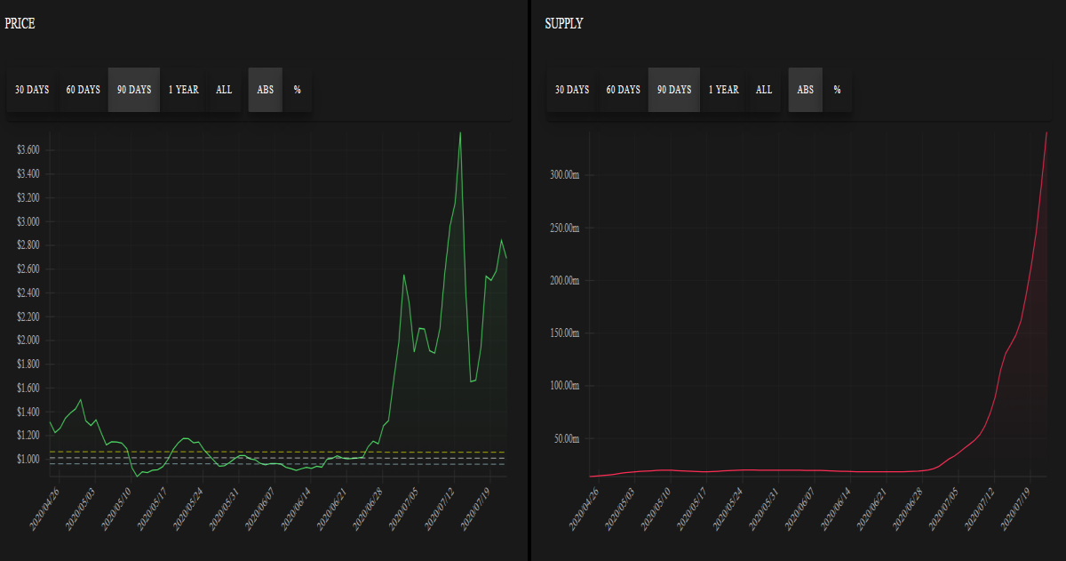This screenshot has height=561, width=1066.
Task: Click the SUPPLY panel heading
Action: tap(564, 24)
